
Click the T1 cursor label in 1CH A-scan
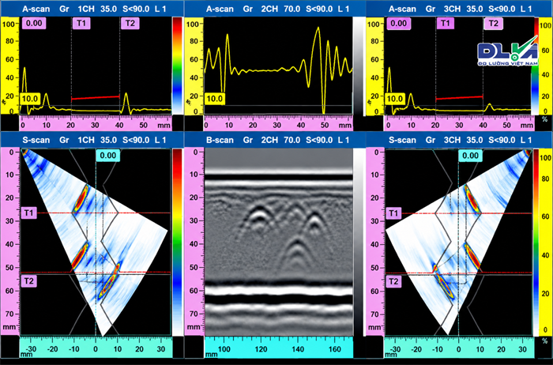tap(81, 24)
